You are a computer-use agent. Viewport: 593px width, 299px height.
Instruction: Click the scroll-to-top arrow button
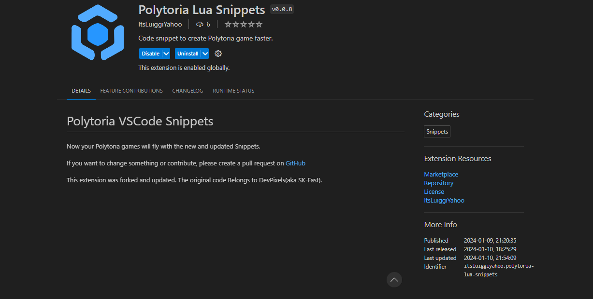point(394,280)
